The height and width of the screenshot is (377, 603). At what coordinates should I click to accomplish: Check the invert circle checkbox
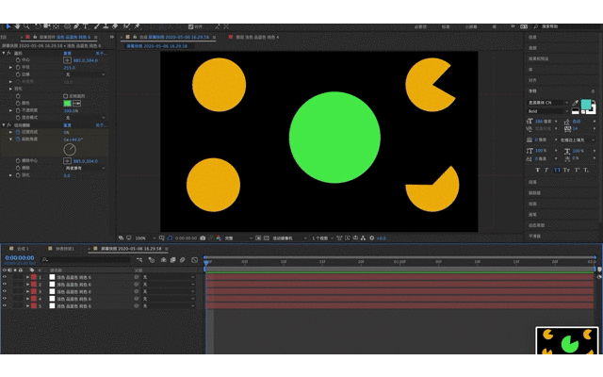click(x=65, y=96)
